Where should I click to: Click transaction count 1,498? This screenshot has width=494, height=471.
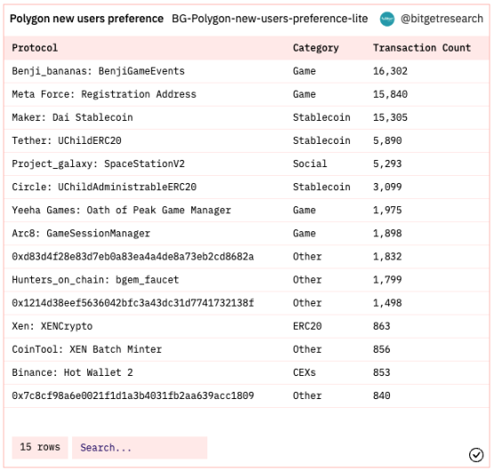coord(387,303)
